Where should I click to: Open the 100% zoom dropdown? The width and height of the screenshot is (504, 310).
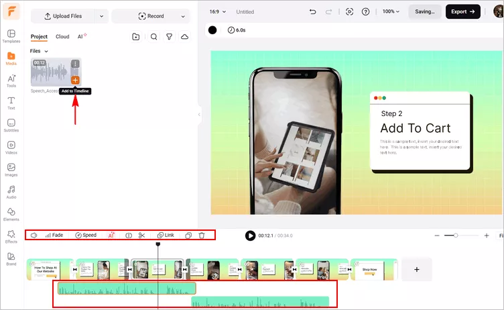coord(391,11)
